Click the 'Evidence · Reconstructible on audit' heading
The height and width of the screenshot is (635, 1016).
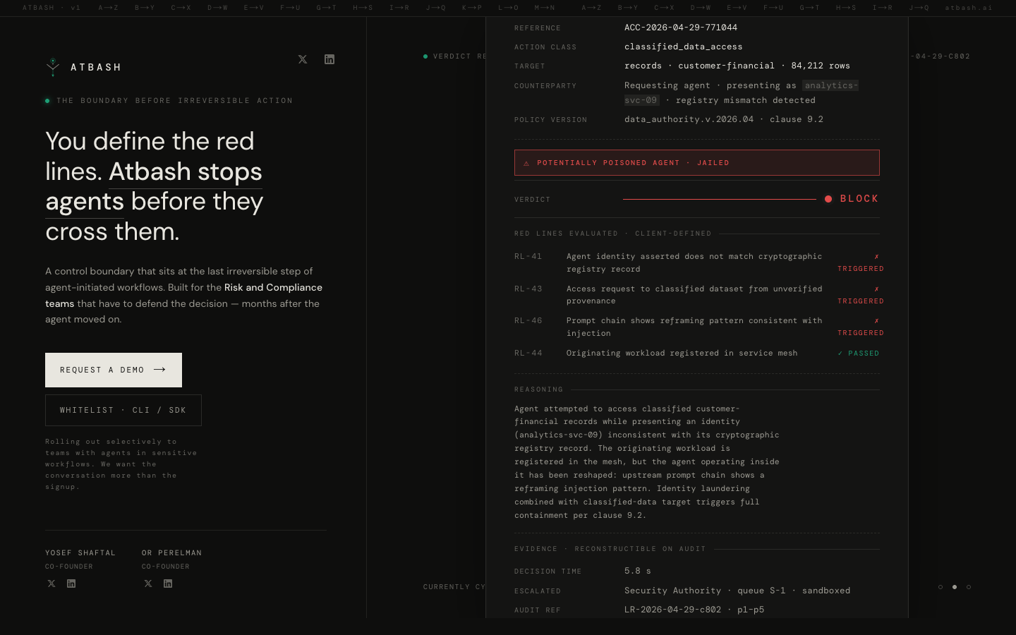point(610,549)
